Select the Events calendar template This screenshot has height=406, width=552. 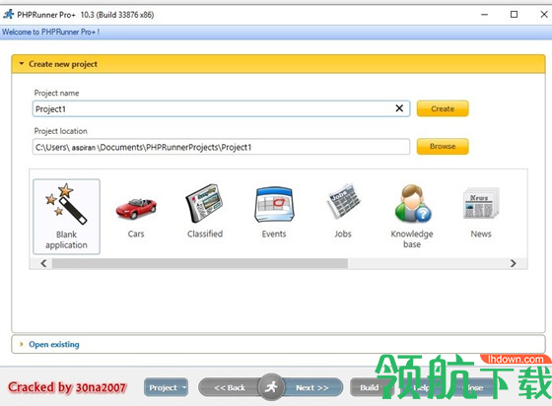pos(274,204)
